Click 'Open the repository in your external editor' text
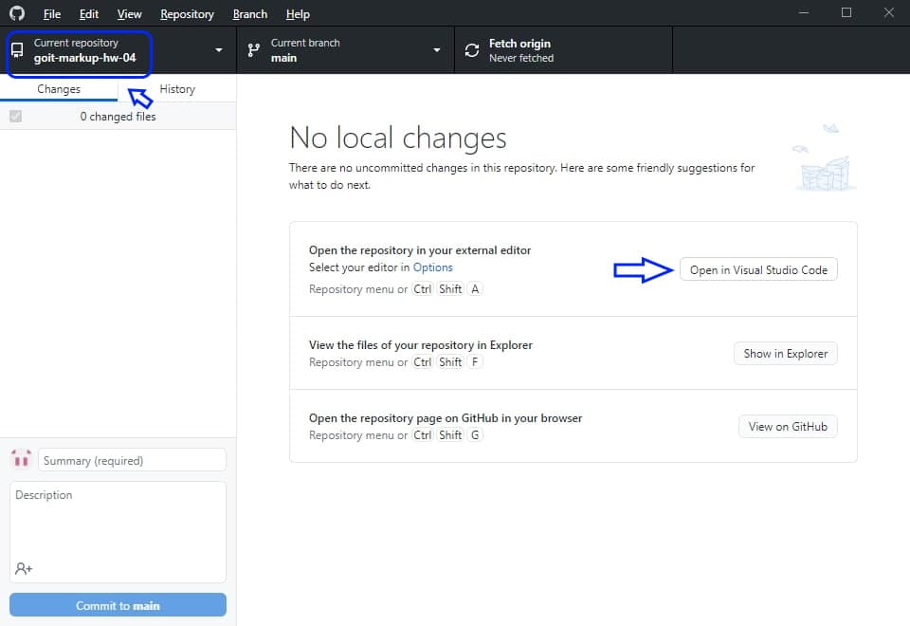This screenshot has width=910, height=626. click(420, 250)
